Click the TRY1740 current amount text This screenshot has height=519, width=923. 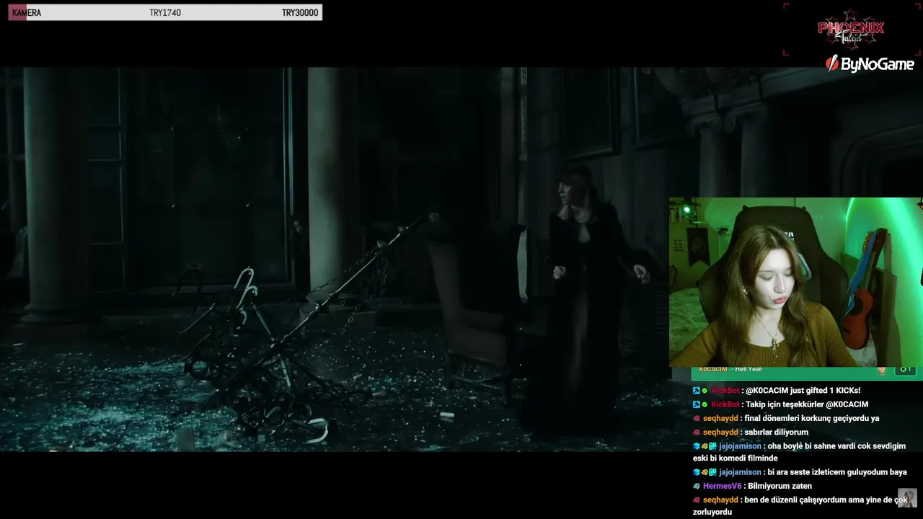coord(165,13)
